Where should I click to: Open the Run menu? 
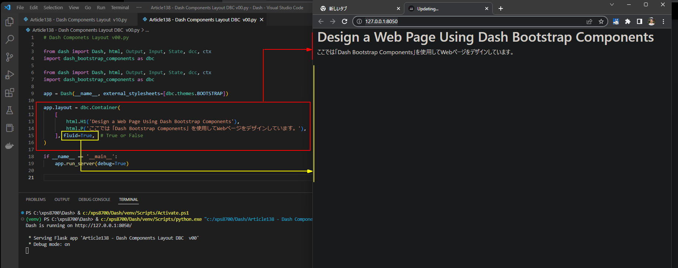point(101,7)
